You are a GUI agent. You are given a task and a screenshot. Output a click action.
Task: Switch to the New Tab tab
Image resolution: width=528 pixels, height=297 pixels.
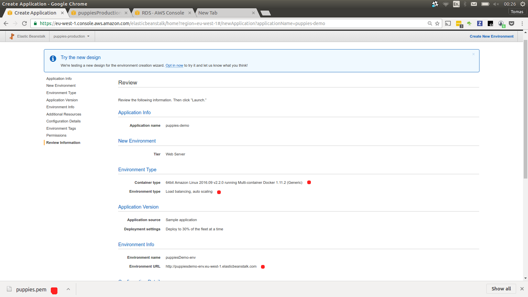pos(226,13)
